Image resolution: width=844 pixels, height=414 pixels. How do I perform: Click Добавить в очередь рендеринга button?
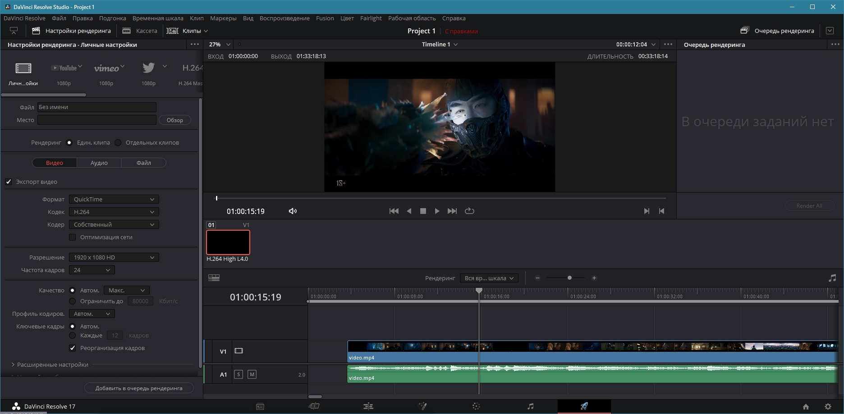139,388
